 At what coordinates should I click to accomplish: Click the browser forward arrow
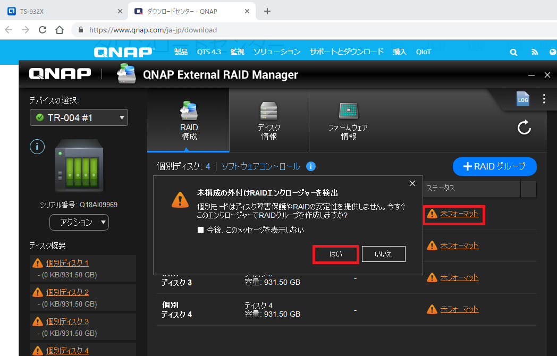tap(26, 30)
